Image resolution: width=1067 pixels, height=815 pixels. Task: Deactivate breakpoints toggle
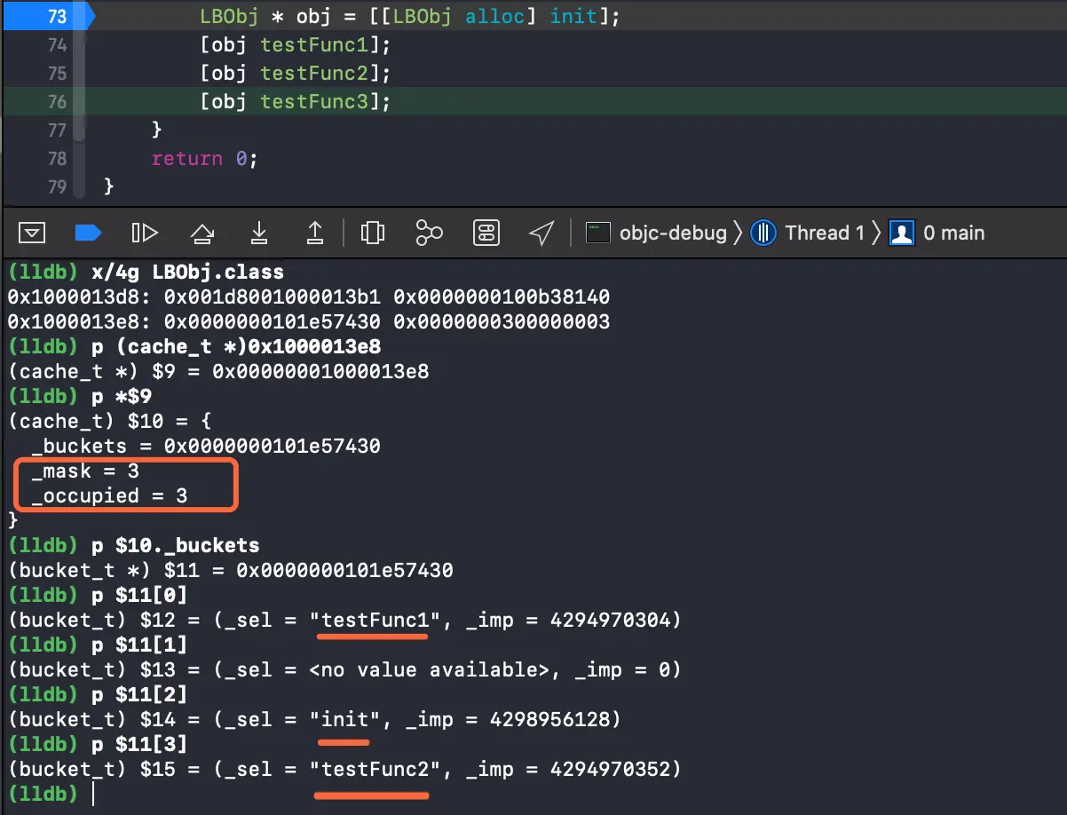88,233
